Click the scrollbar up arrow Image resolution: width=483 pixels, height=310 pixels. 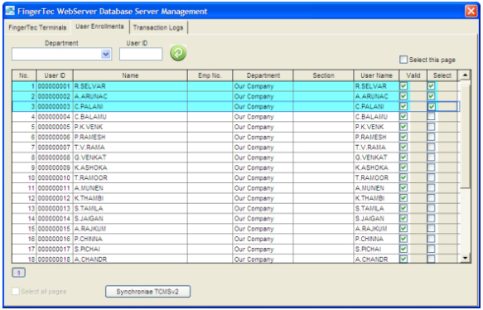(x=465, y=75)
